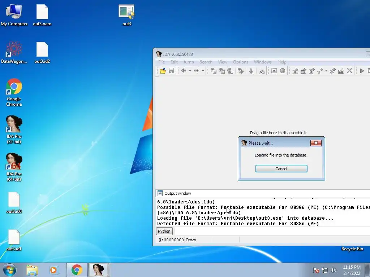Select the IDA Pro (32-bit) shortcut

click(14, 130)
